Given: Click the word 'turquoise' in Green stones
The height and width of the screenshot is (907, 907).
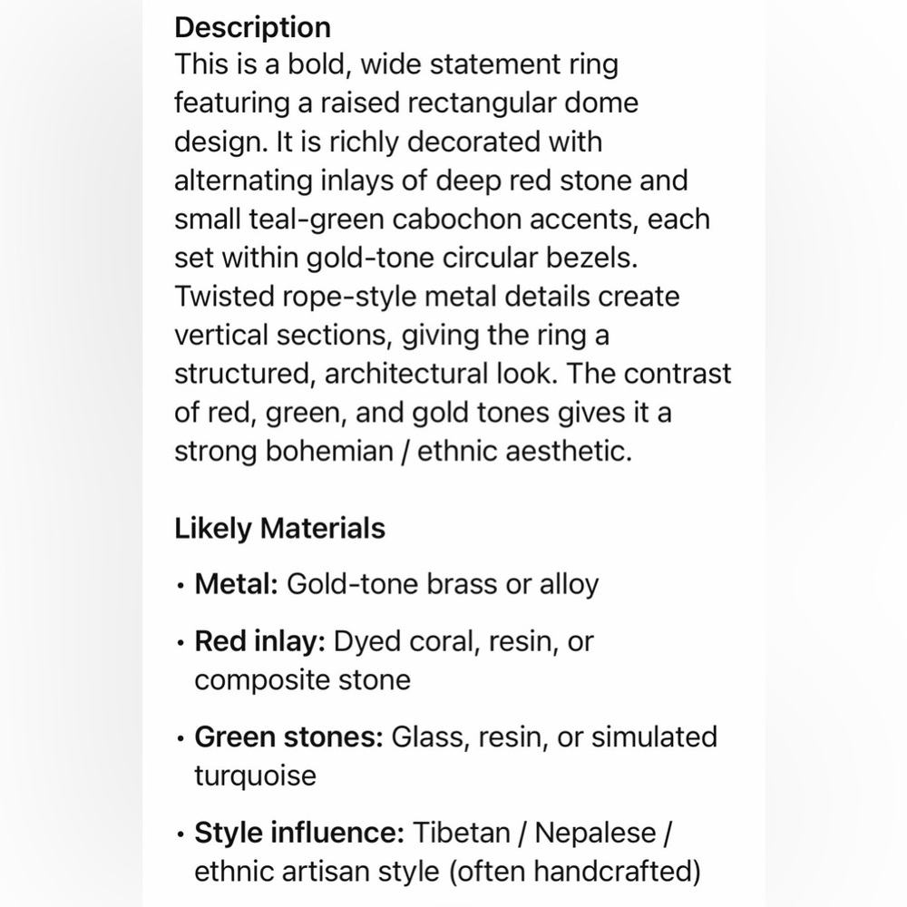Looking at the screenshot, I should point(256,776).
